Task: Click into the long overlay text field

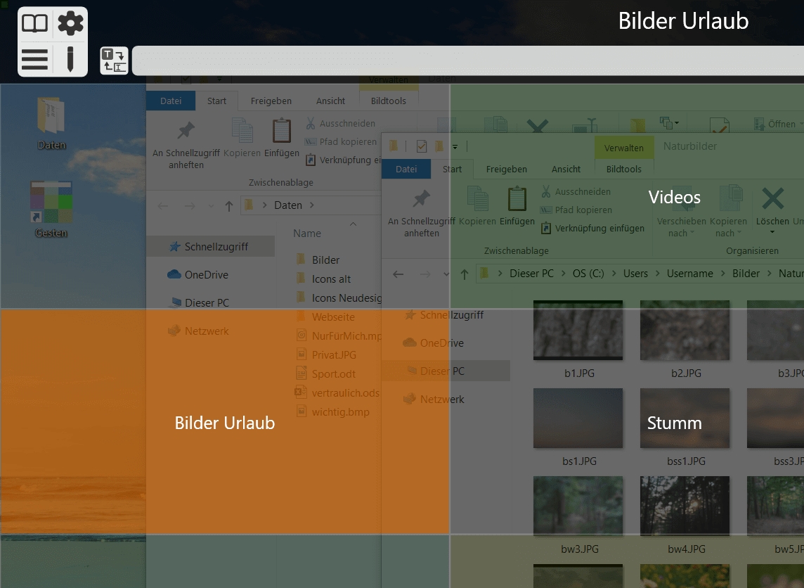Action: (x=467, y=60)
